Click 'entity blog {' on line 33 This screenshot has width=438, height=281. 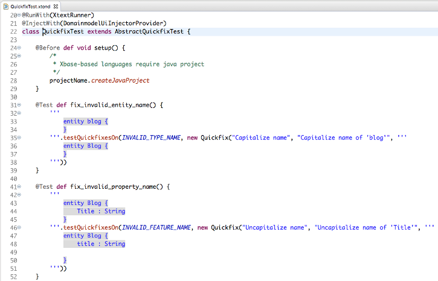click(x=85, y=121)
